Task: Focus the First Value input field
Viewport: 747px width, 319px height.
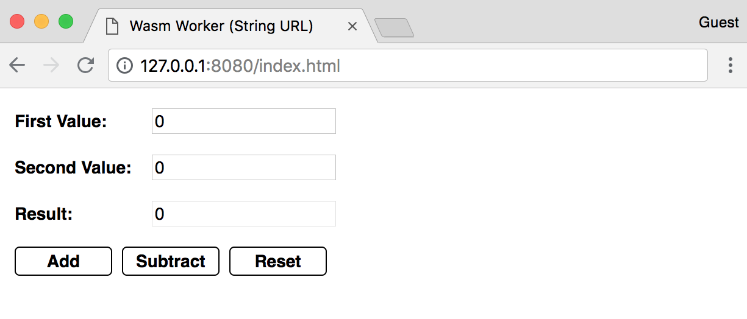Action: click(x=243, y=121)
